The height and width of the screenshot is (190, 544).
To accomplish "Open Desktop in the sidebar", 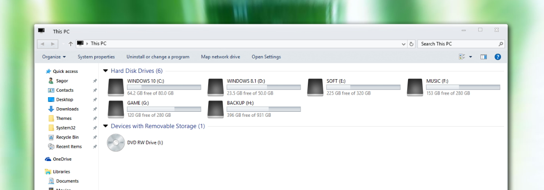I will 64,100.
